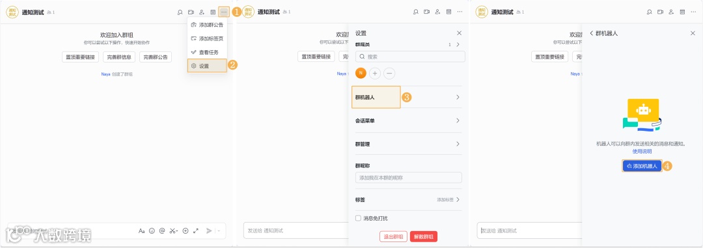
Task: Click the red-outlined 退出群组 button
Action: 393,237
